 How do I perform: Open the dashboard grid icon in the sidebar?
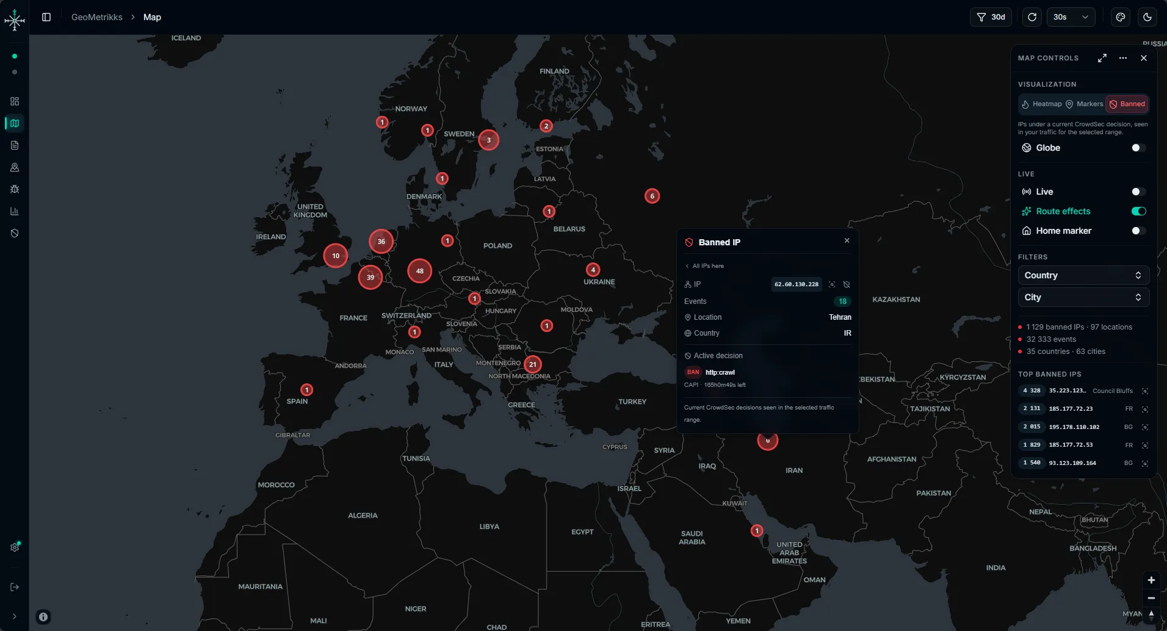[x=15, y=101]
